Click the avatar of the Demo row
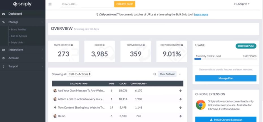The width and height of the screenshot is (263, 122). click(55, 116)
